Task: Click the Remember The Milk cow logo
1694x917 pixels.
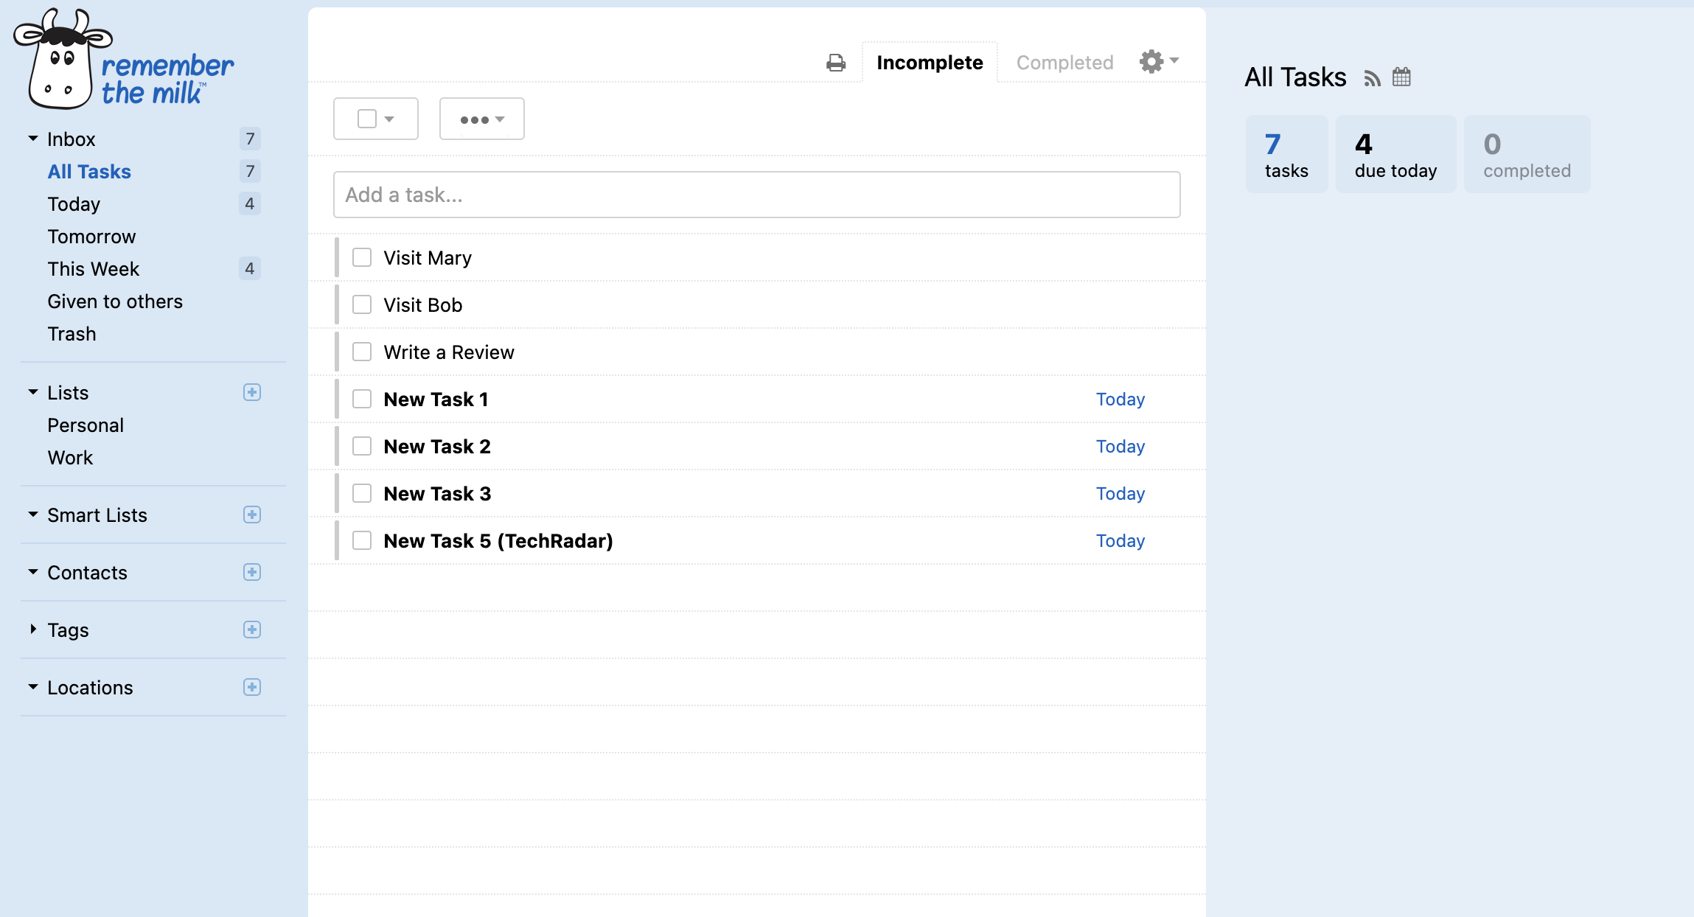Action: [124, 59]
